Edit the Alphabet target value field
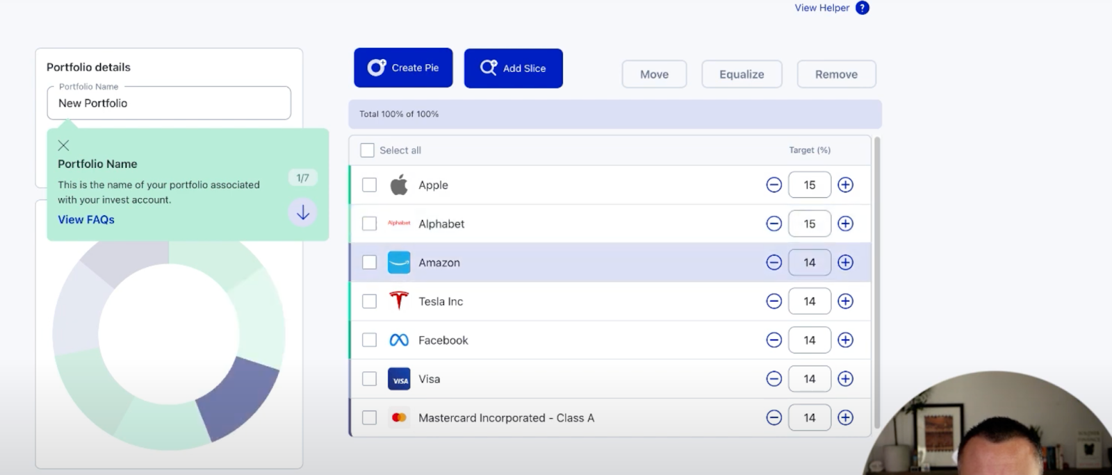 tap(810, 224)
